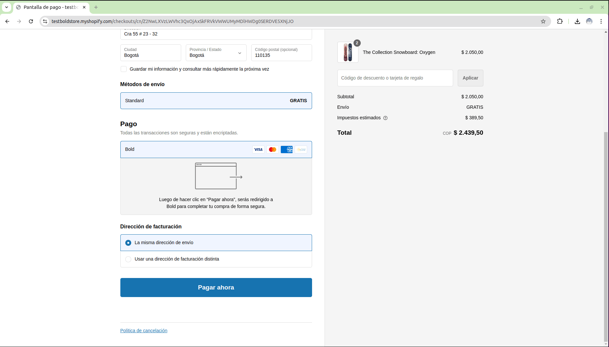Click the Visa card icon
Viewport: 609px width, 347px height.
[258, 150]
